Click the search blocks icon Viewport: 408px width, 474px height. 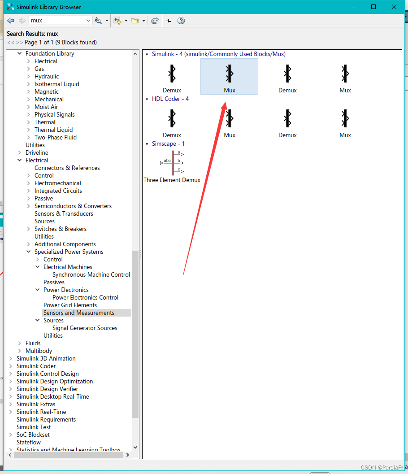tap(98, 21)
